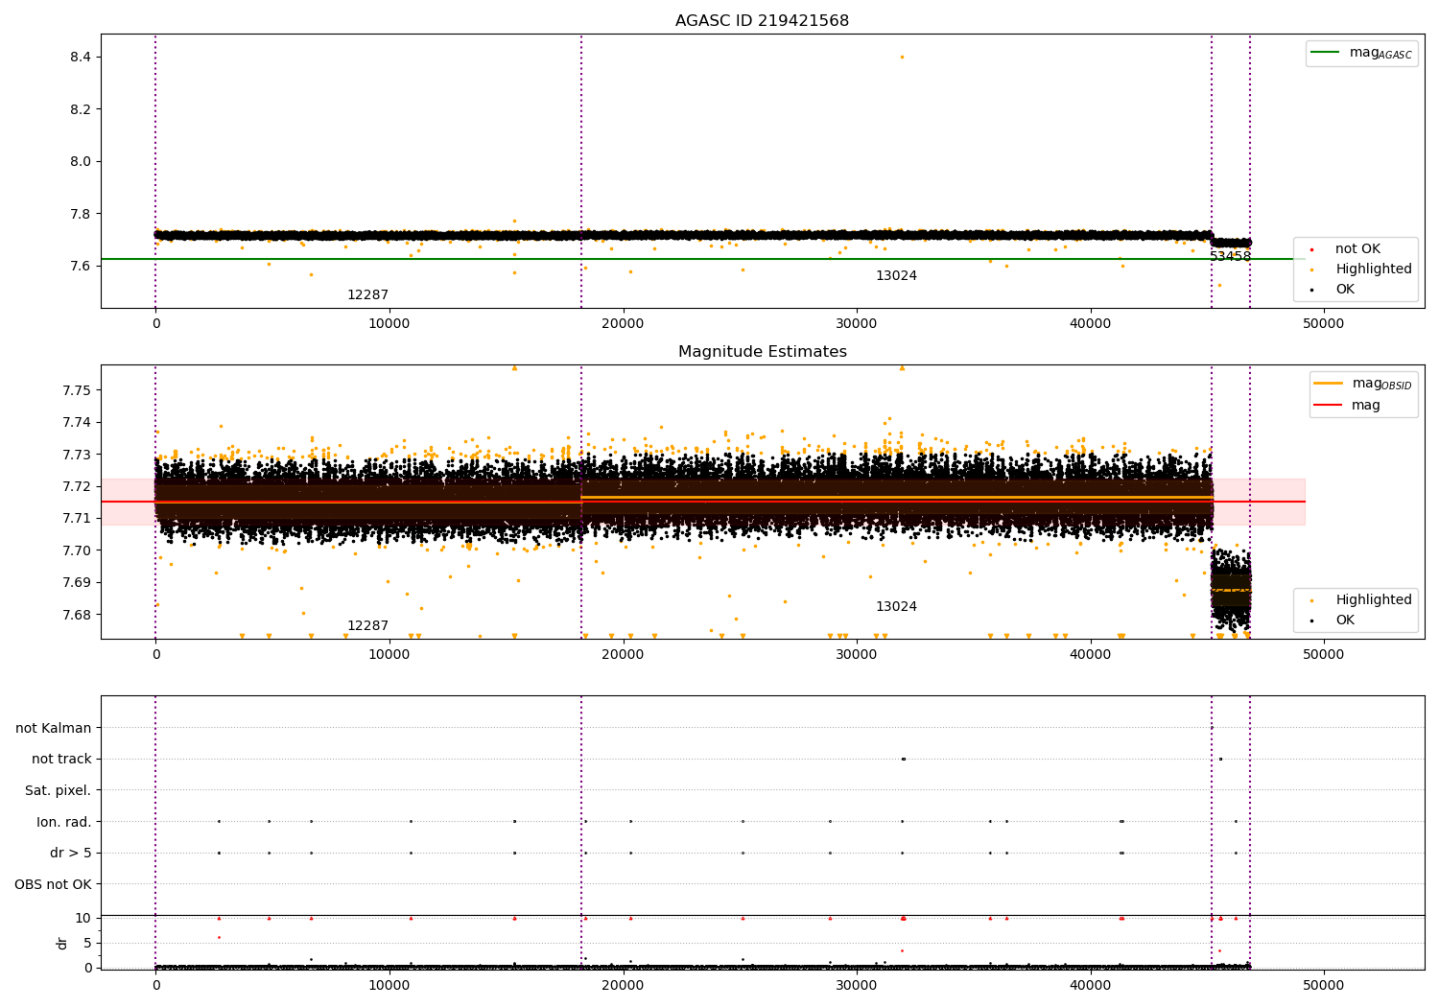Click the y-axis tick '8.2' in top plot
Viewport: 1439px width, 1007px height.
[81, 109]
